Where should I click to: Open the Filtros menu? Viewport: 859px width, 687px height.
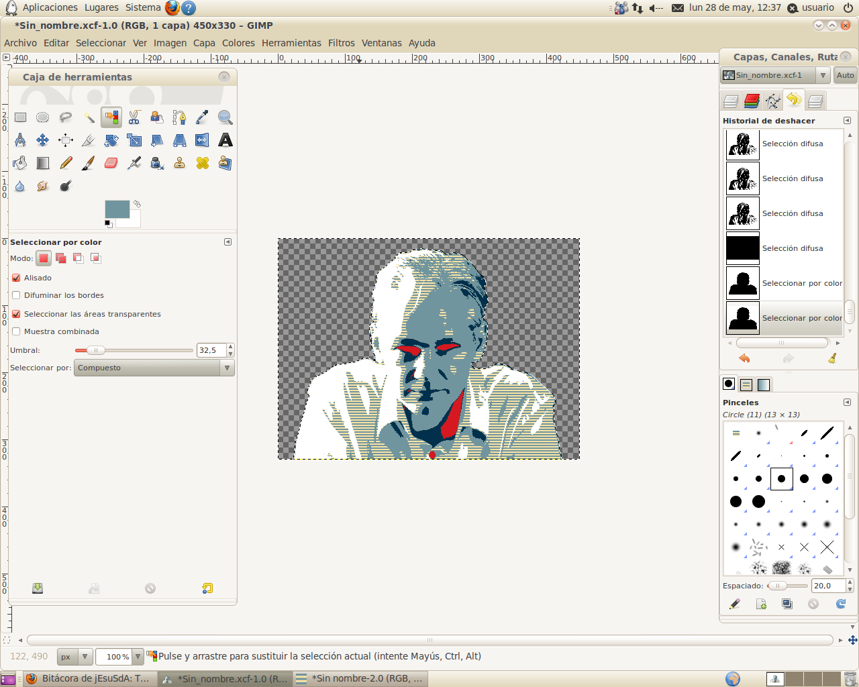coord(341,43)
